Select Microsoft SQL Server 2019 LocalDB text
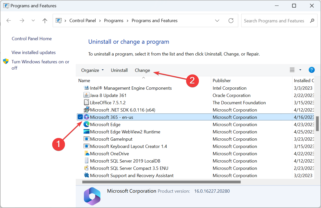The image size is (321, 208). pyautogui.click(x=125, y=161)
